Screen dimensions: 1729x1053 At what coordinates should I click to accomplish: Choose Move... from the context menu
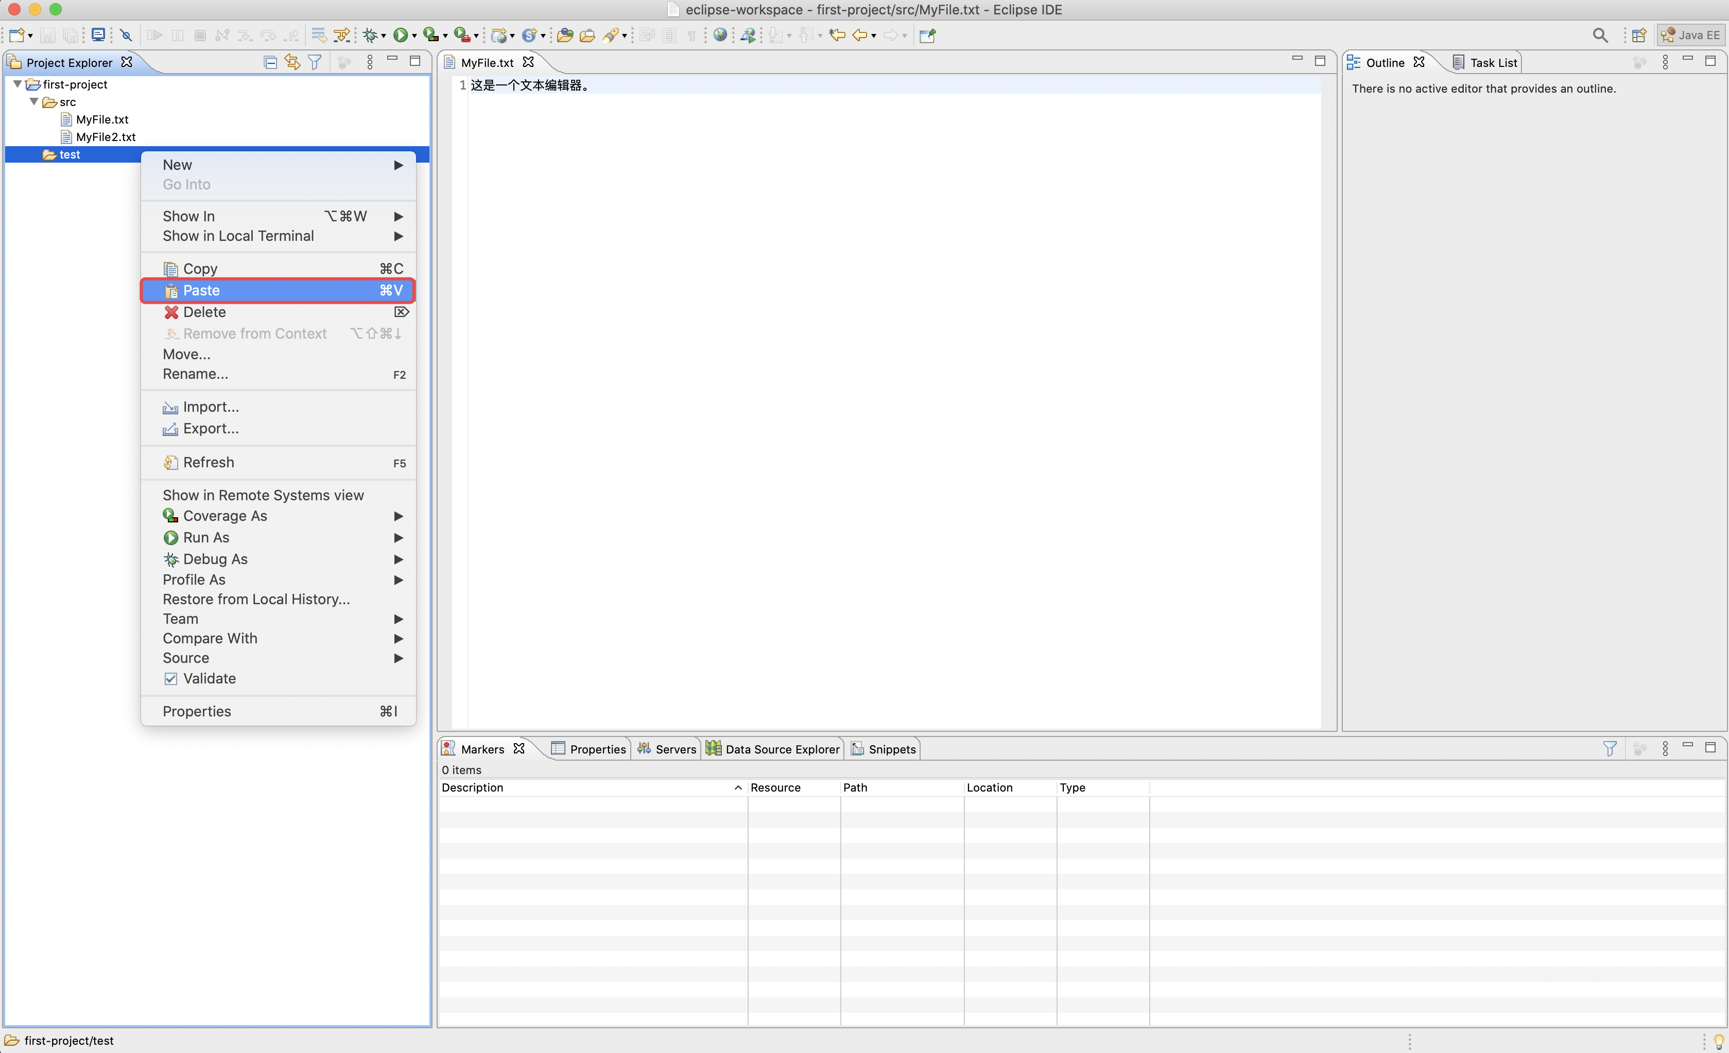coord(279,354)
